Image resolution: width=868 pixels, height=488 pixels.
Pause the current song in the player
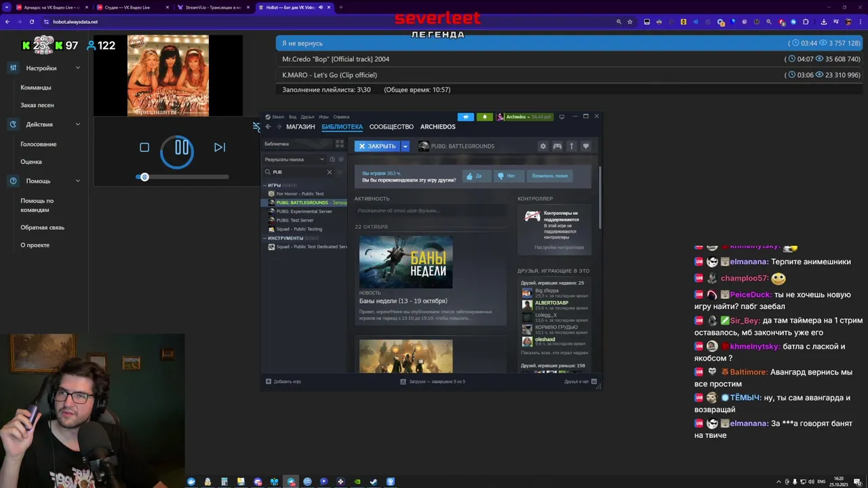(x=181, y=147)
